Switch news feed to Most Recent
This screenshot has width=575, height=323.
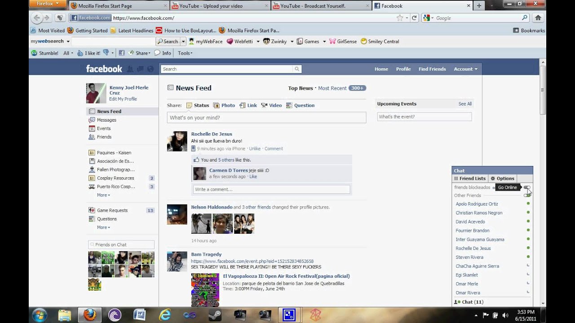point(332,88)
